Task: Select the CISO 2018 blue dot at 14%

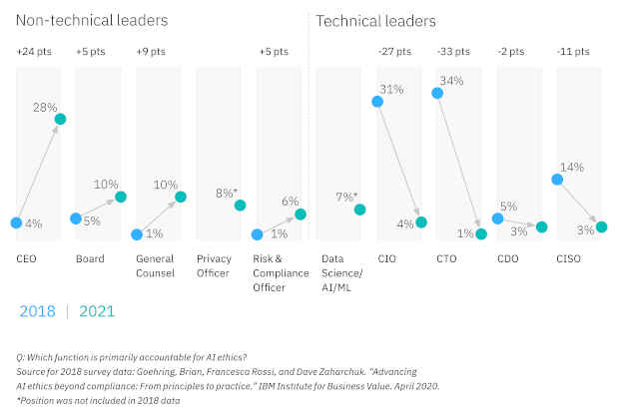Action: [x=557, y=180]
